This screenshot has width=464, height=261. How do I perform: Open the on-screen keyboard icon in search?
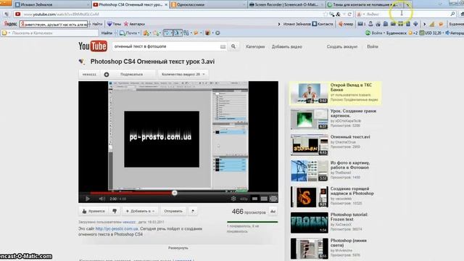[x=223, y=46]
